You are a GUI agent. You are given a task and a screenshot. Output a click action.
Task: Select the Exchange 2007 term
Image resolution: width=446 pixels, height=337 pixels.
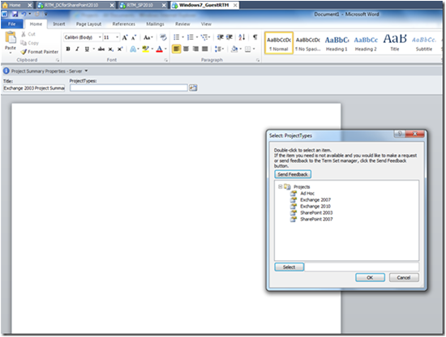pos(315,200)
